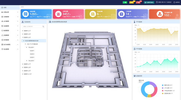Toggle the UPS设备 10个 legend entry
Viewport: 181px width, 100px height.
pyautogui.click(x=167, y=88)
